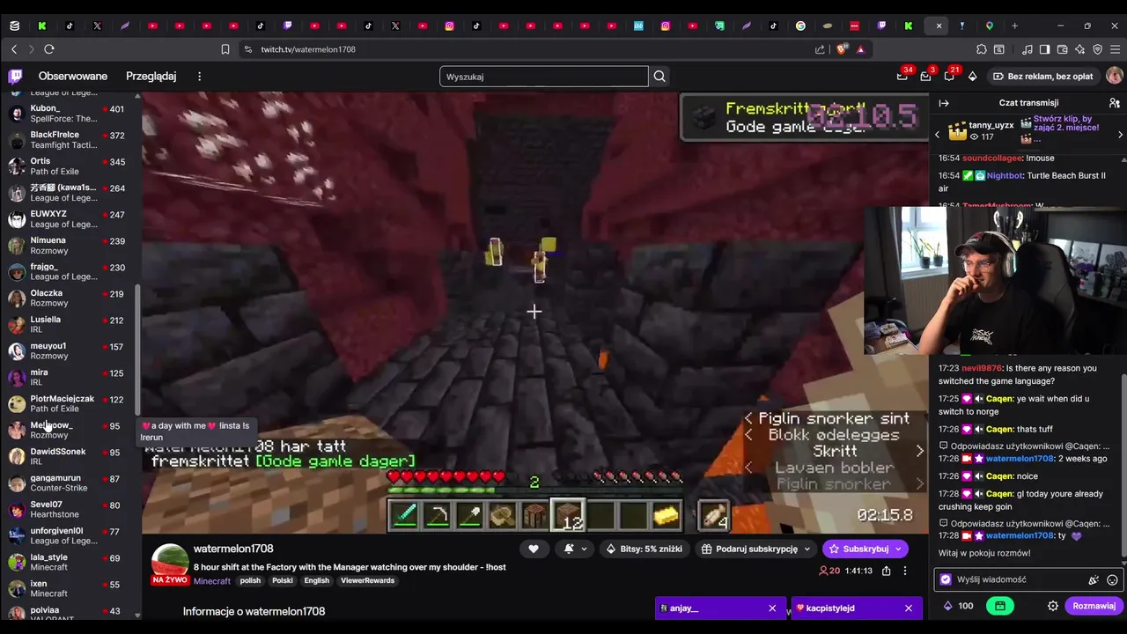Image resolution: width=1127 pixels, height=634 pixels.
Task: Click the polish tag
Action: 250,581
